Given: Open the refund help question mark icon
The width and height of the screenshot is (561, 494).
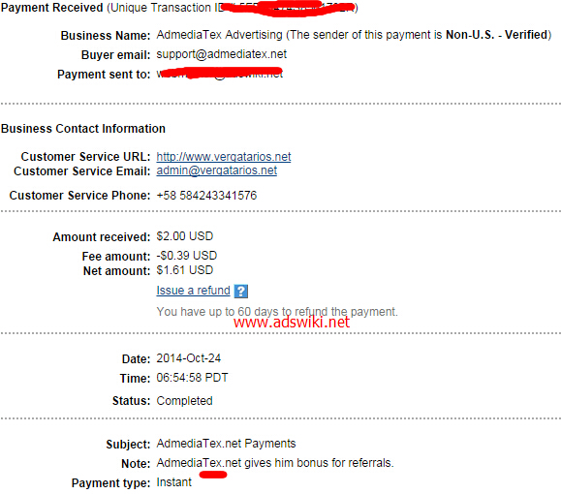Looking at the screenshot, I should tap(241, 292).
